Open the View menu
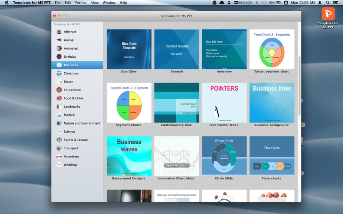Image resolution: width=343 pixels, height=214 pixels. click(x=95, y=3)
